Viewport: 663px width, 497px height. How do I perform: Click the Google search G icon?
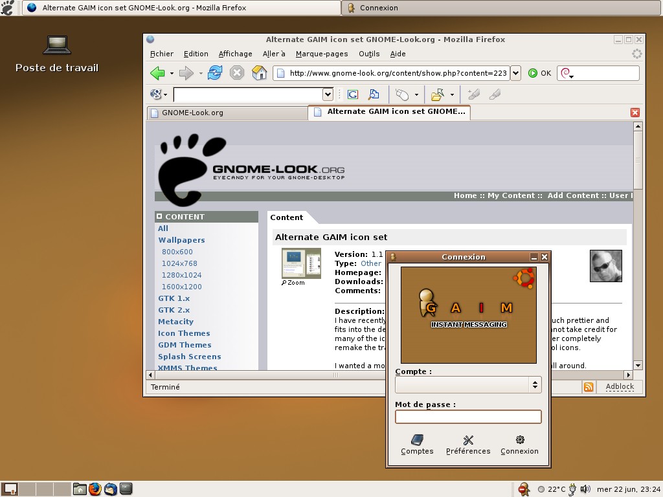click(x=353, y=94)
